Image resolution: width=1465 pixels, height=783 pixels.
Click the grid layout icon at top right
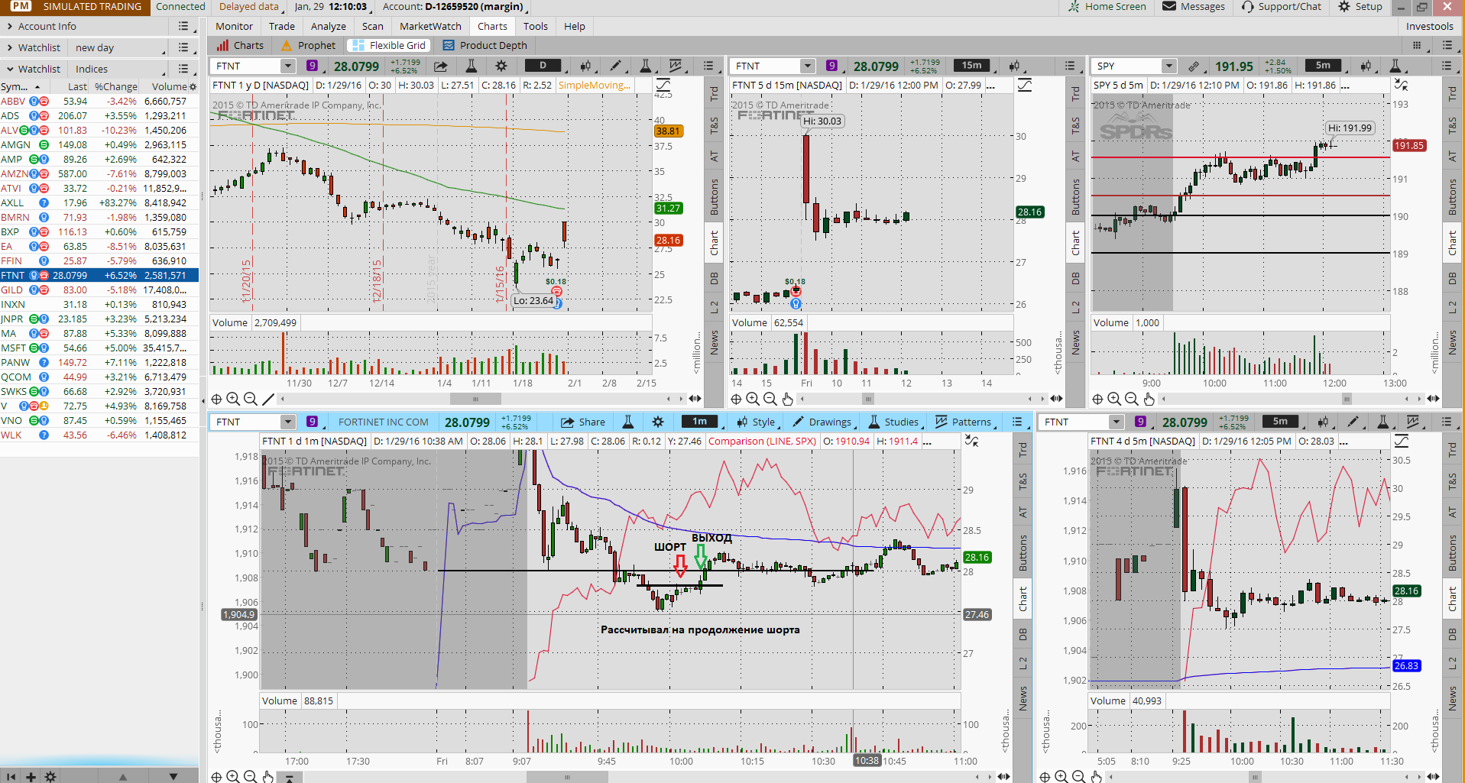1417,45
